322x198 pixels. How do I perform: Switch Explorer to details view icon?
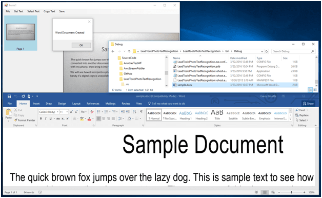tap(310, 90)
